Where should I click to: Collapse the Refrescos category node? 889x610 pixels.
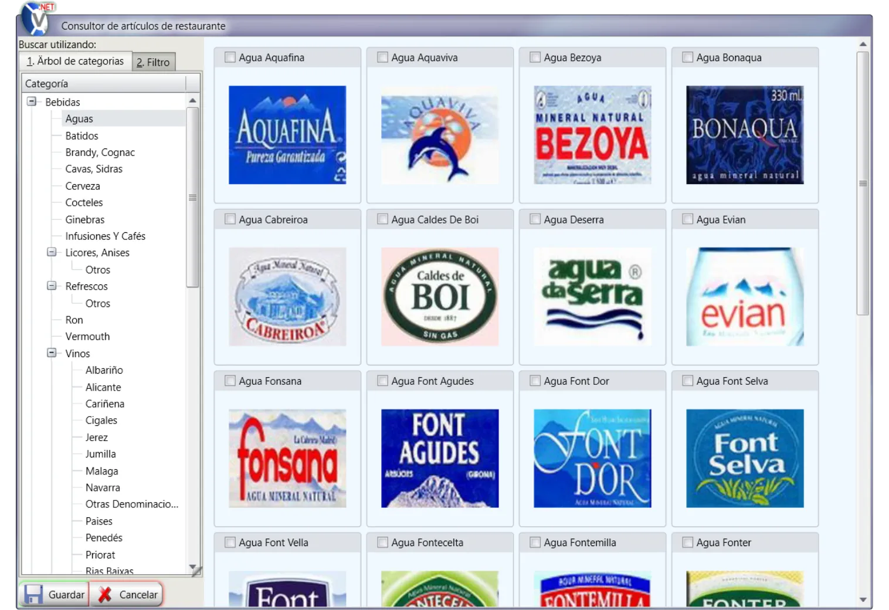[x=52, y=286]
